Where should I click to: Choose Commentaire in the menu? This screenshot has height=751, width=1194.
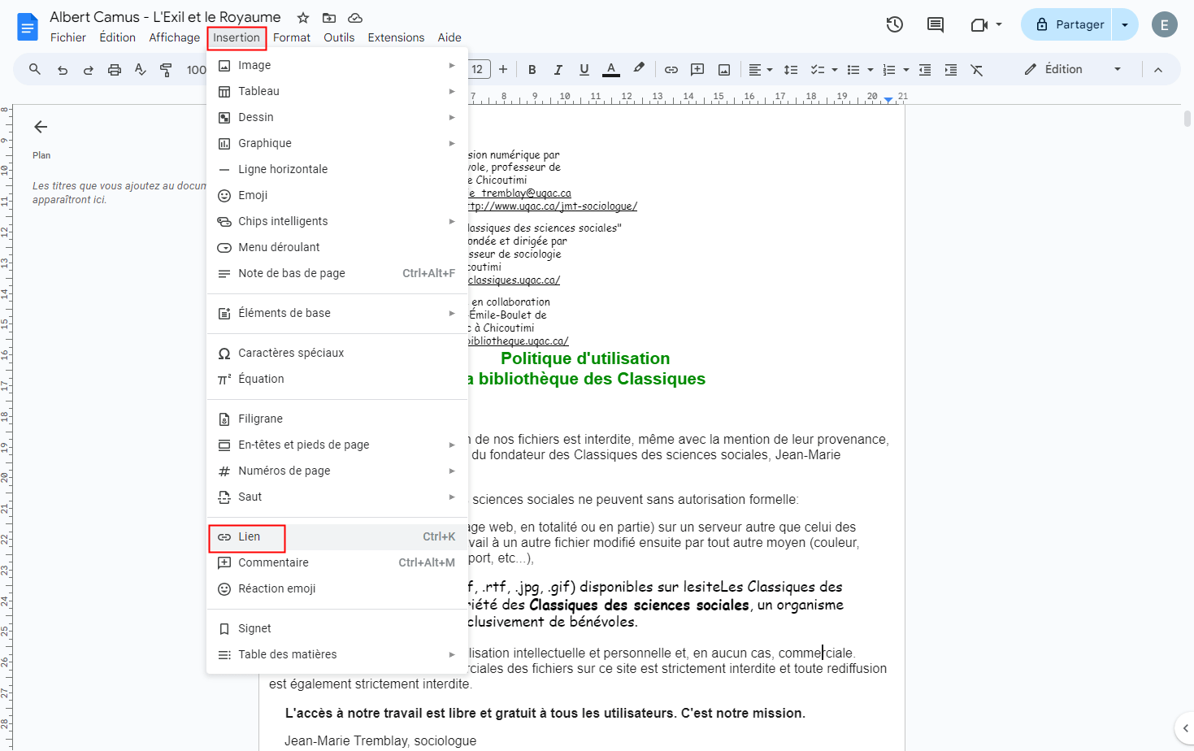point(337,562)
